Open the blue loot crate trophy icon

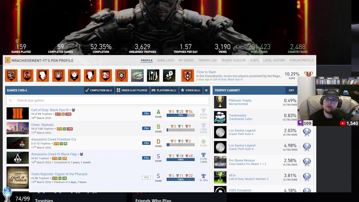pyautogui.click(x=137, y=75)
